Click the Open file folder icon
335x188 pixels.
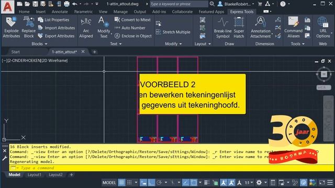pos(27,4)
